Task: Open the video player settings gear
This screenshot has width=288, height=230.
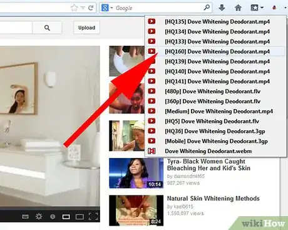Action: [39, 217]
